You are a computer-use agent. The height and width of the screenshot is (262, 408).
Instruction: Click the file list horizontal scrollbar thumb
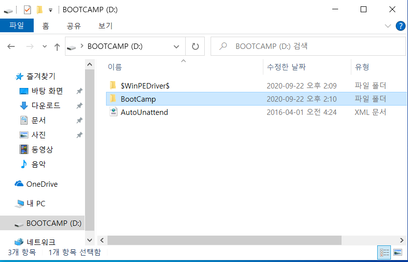[224, 240]
